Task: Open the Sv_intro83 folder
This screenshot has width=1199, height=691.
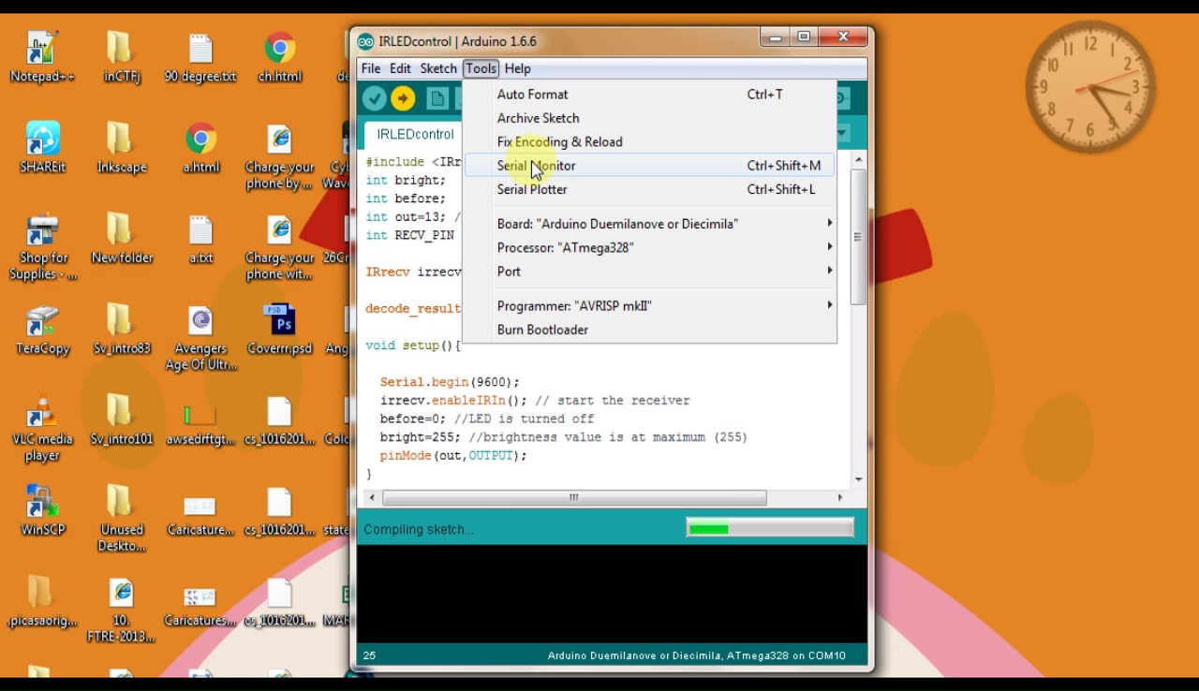Action: [122, 330]
